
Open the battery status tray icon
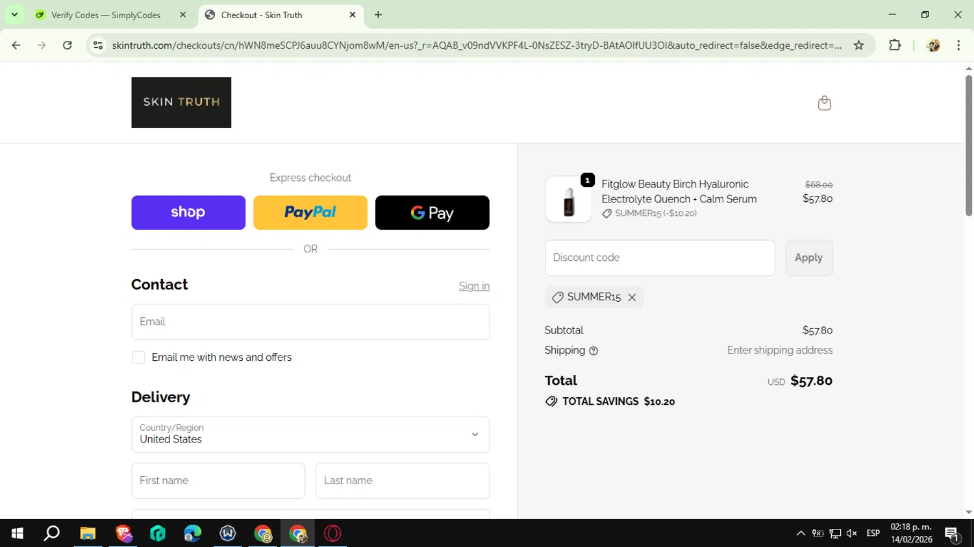tap(818, 533)
